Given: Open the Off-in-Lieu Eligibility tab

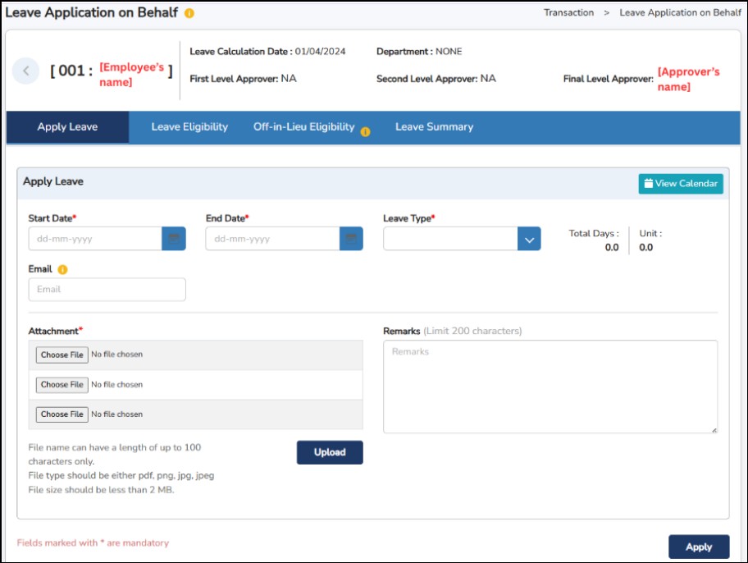Looking at the screenshot, I should click(303, 127).
